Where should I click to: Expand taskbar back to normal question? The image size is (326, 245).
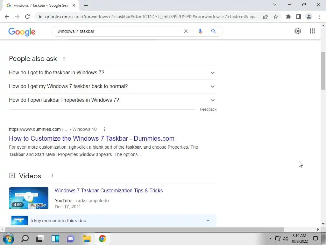pyautogui.click(x=113, y=86)
